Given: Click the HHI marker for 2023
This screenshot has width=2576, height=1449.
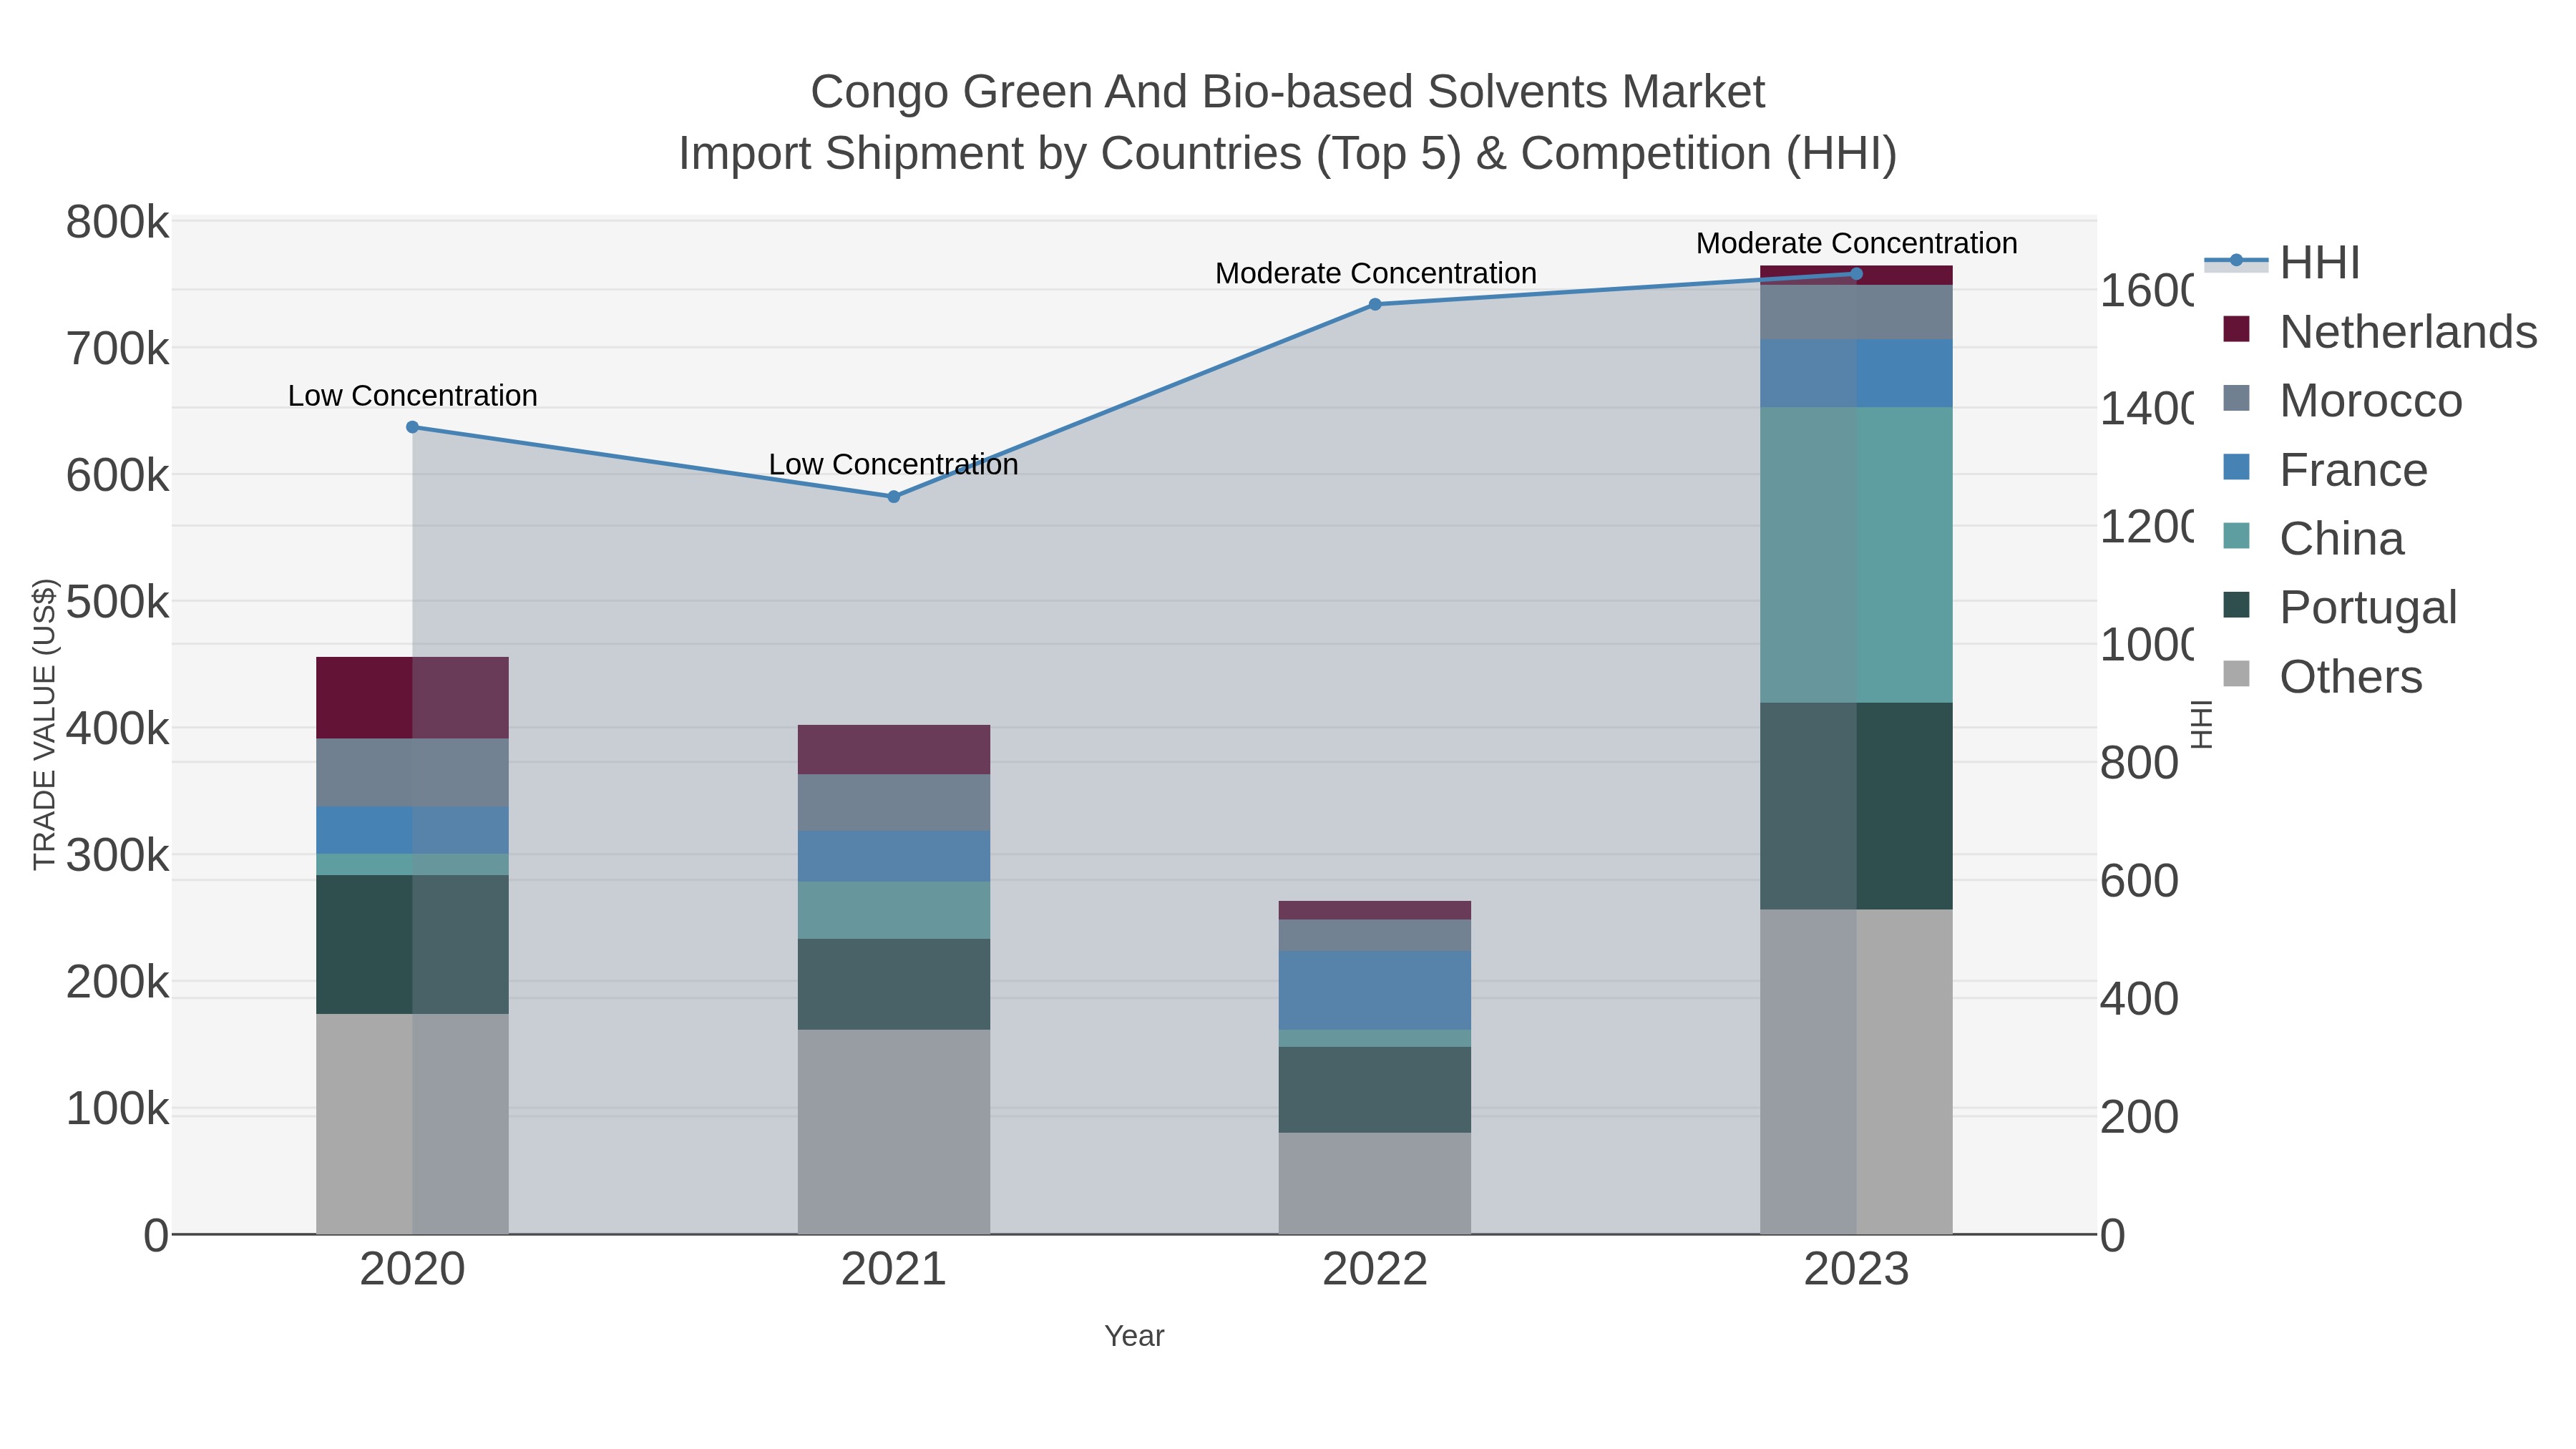Looking at the screenshot, I should pos(1857,274).
